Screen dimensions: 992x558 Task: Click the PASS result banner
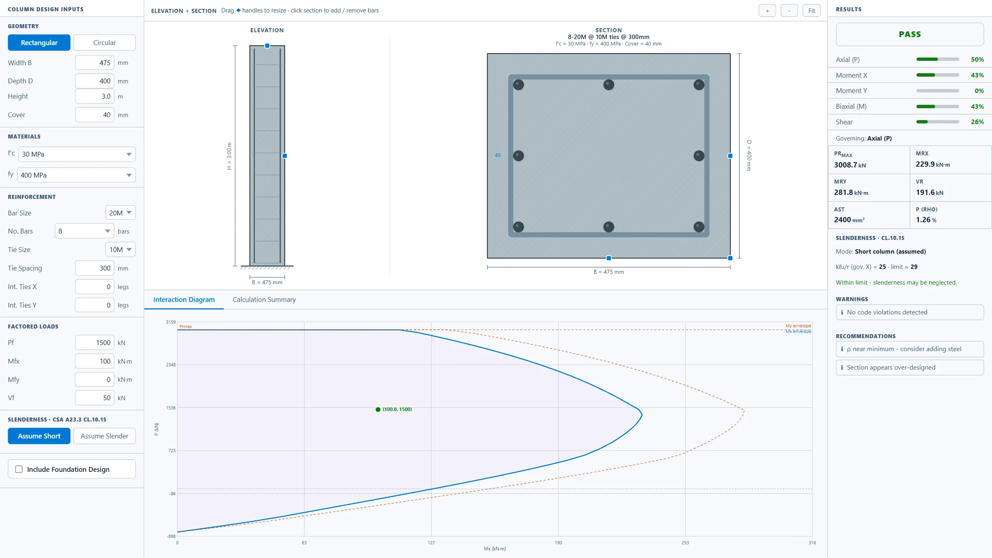[x=910, y=34]
